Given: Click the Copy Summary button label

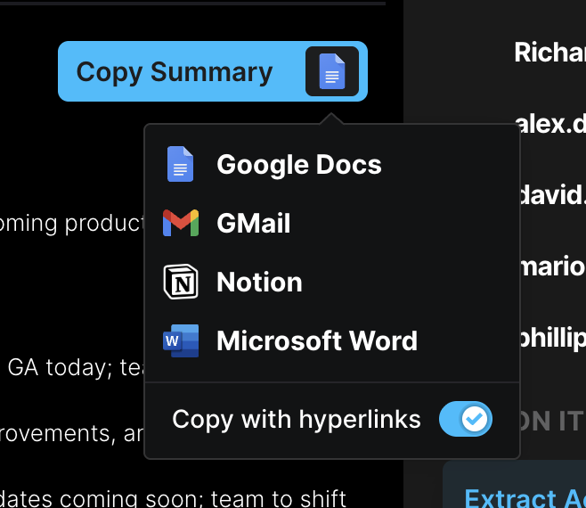Looking at the screenshot, I should pyautogui.click(x=174, y=72).
